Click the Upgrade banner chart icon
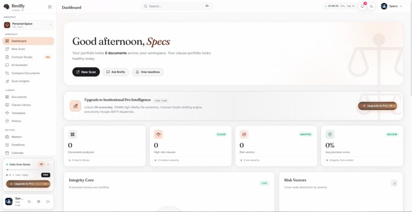 (76, 106)
